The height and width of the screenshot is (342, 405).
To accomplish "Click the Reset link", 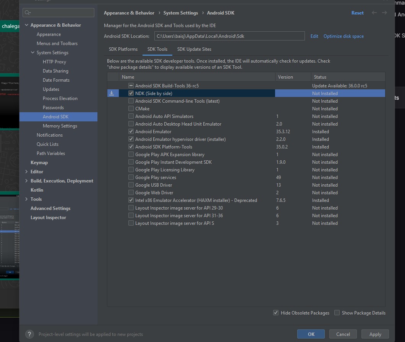I will click(x=358, y=13).
